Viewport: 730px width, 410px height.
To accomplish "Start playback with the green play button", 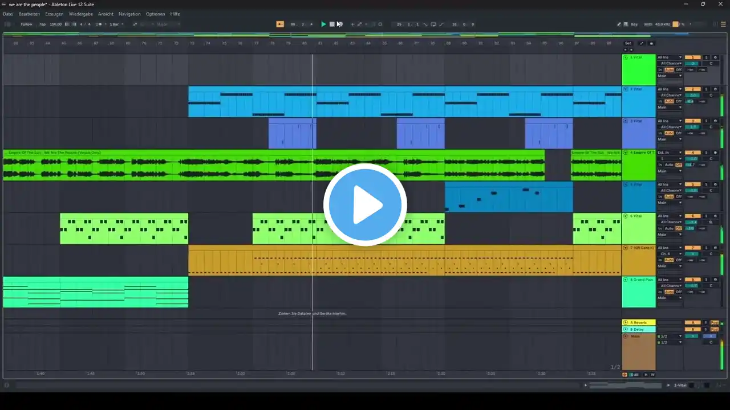I will 323,24.
